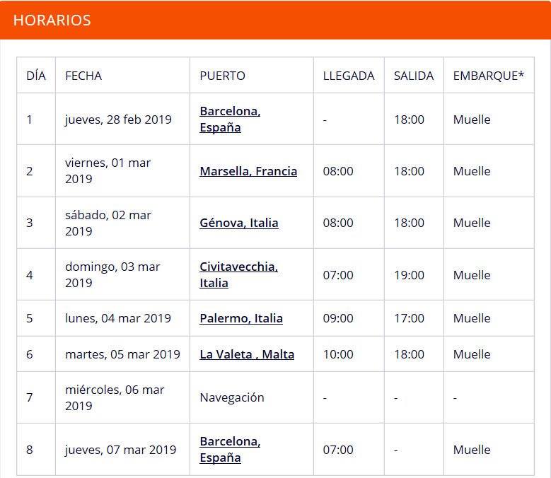Click the HORARIOS header bar
551x478 pixels.
[x=275, y=20]
